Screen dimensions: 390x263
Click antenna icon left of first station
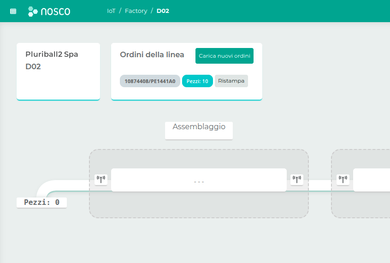101,179
